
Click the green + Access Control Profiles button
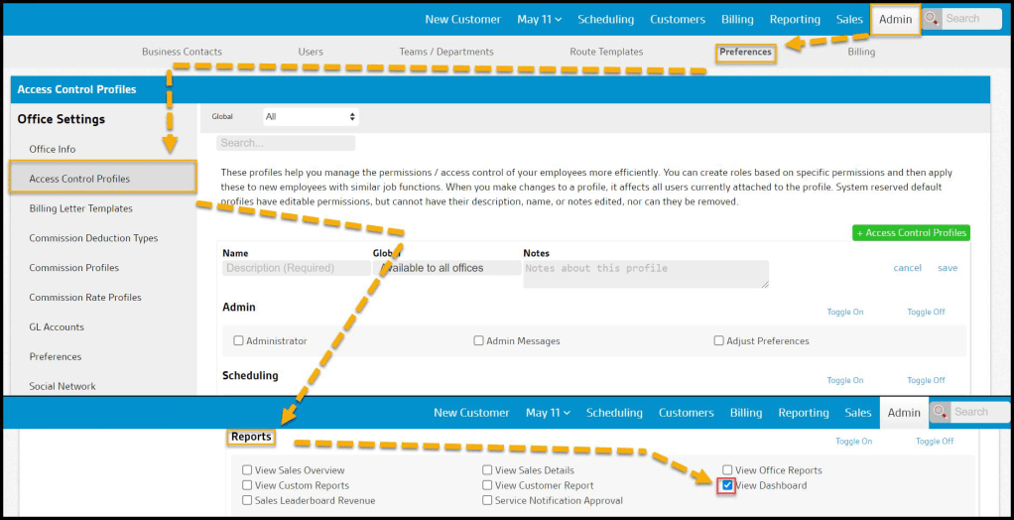[911, 233]
